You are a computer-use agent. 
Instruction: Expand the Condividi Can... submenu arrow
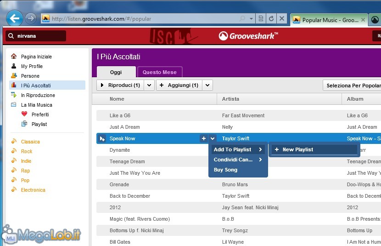coord(260,160)
